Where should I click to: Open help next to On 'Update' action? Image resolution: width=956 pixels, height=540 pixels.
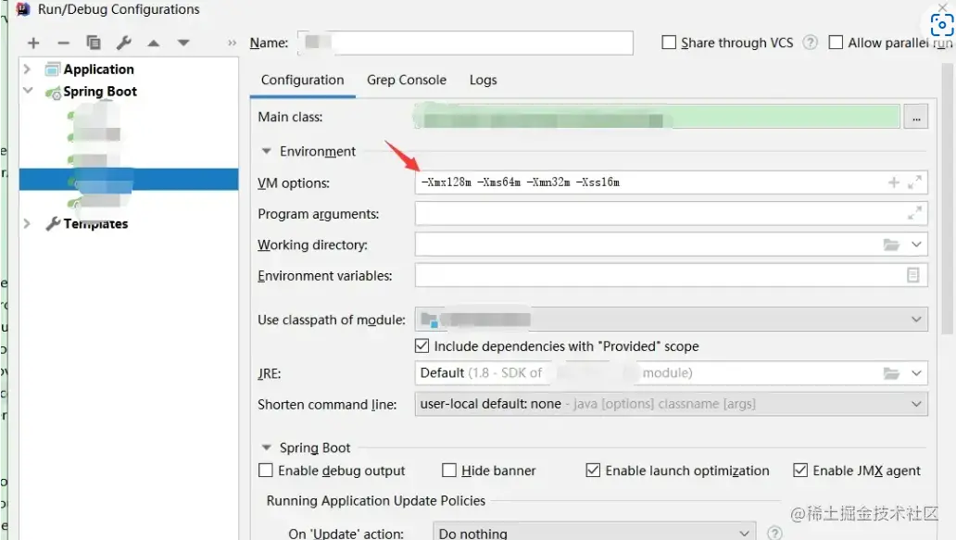[x=774, y=533]
